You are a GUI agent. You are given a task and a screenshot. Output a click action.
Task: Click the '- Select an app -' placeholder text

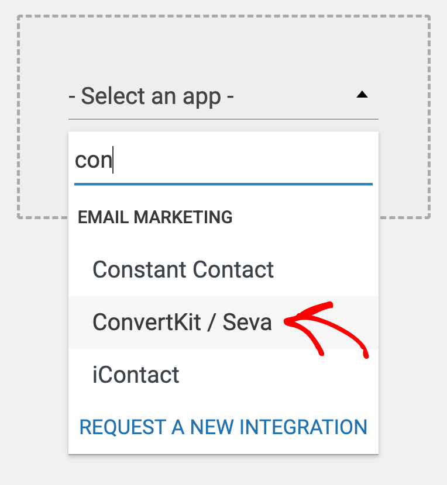point(152,96)
